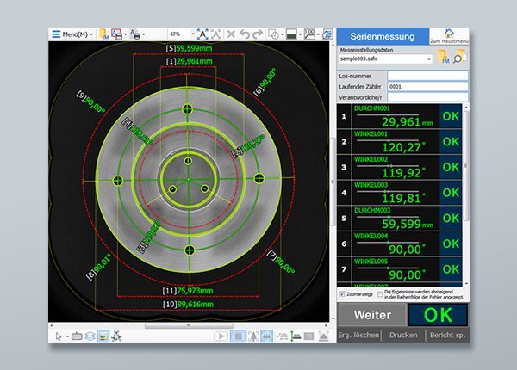Click the Los-nummer input field
Image resolution: width=517 pixels, height=370 pixels.
(x=427, y=76)
